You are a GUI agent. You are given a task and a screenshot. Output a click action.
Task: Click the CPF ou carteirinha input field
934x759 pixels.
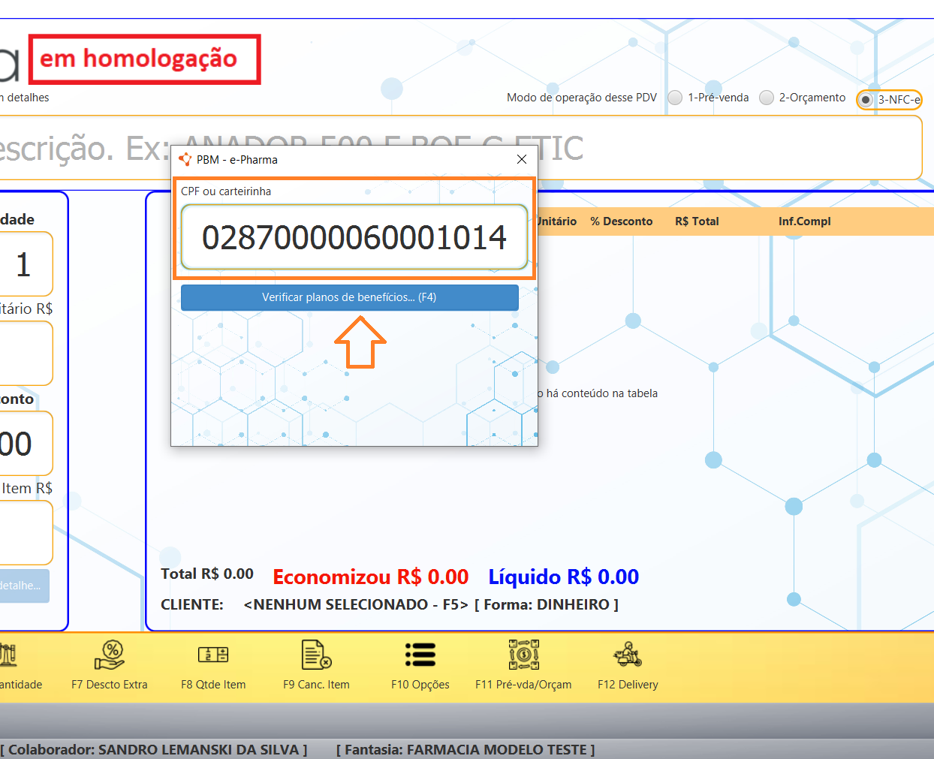pos(354,237)
